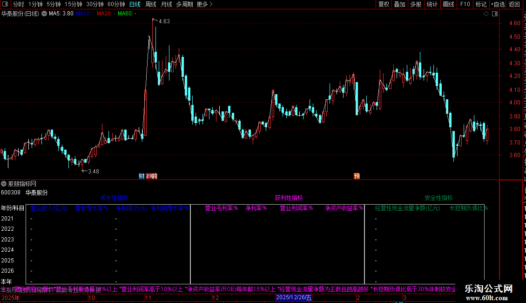
Task: Click the red MA20 label
Action: click(106, 14)
